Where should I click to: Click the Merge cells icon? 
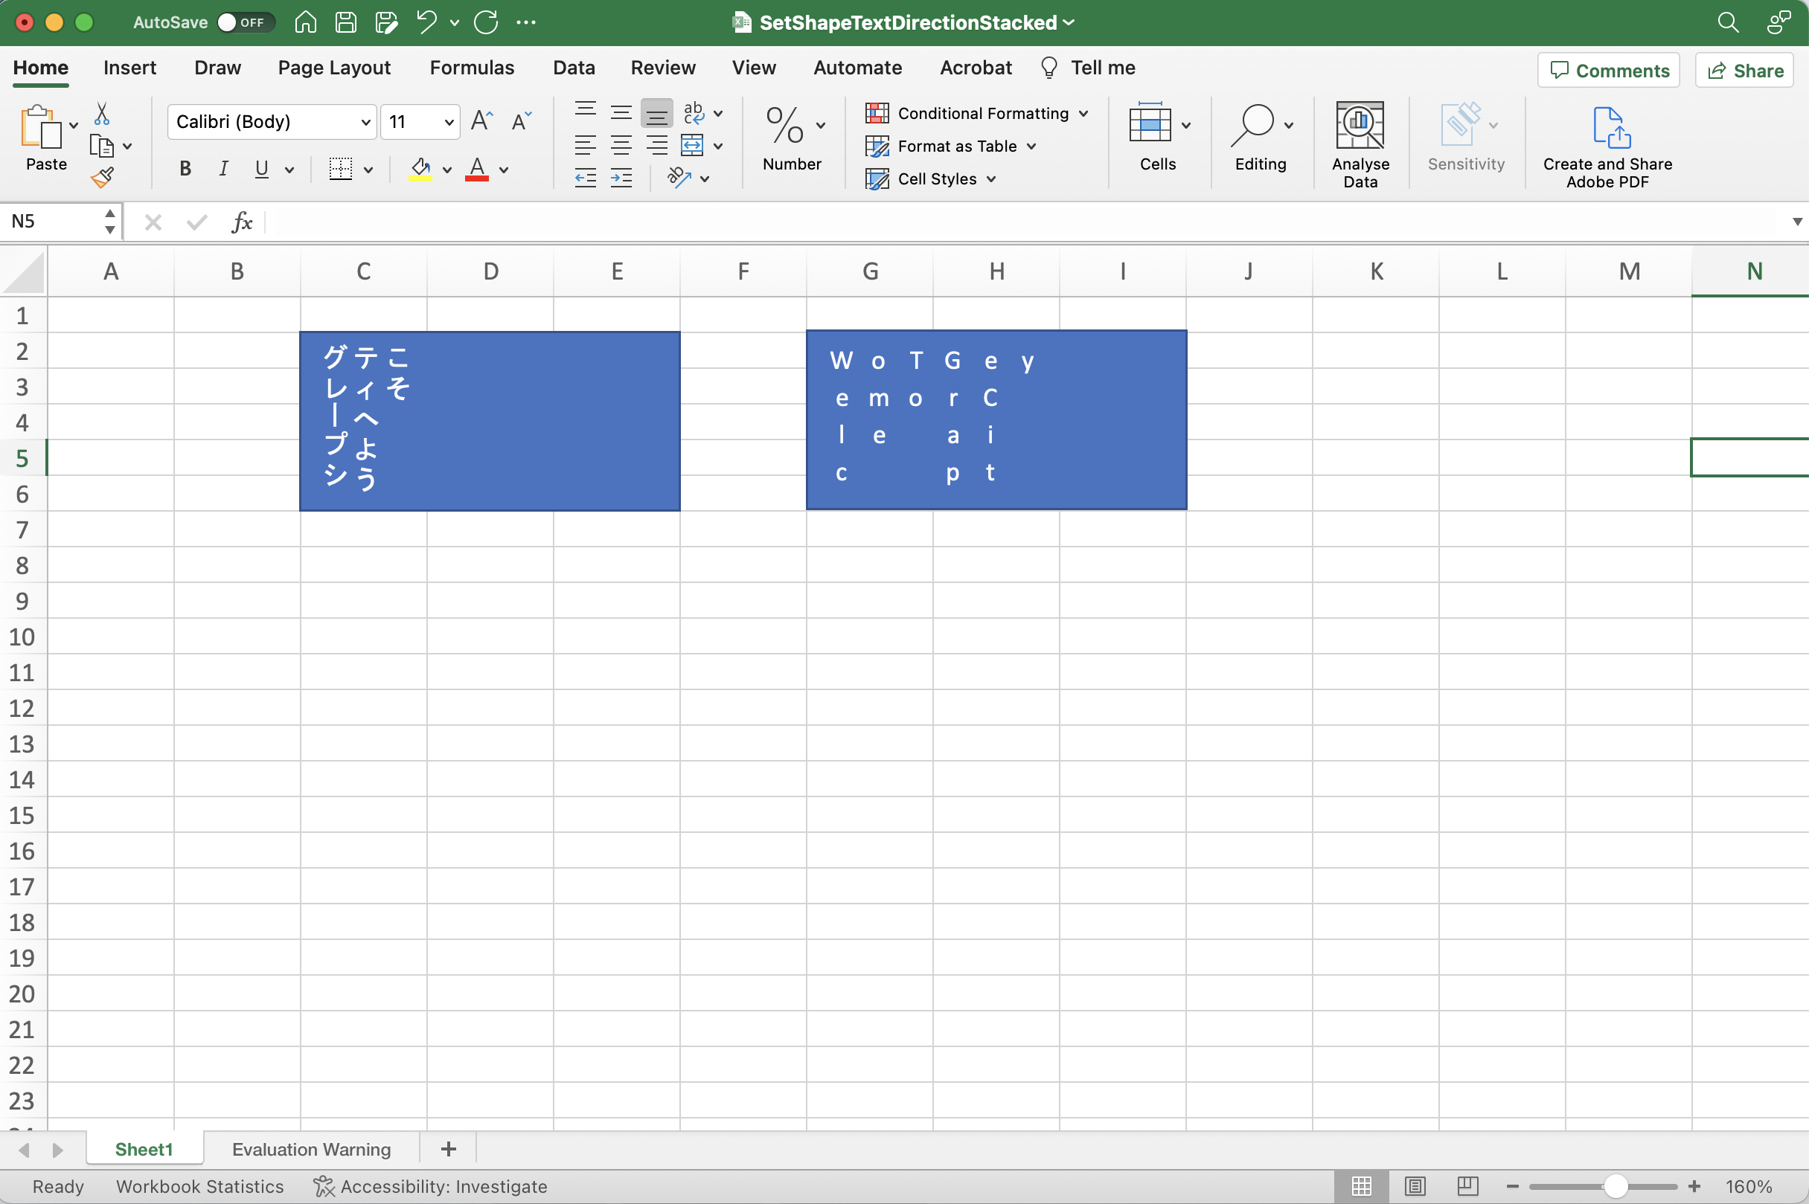point(692,146)
